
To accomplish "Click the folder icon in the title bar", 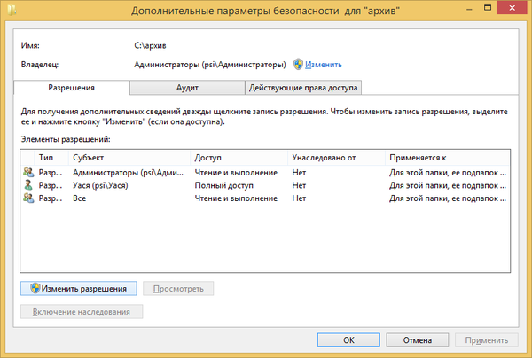I will point(12,12).
